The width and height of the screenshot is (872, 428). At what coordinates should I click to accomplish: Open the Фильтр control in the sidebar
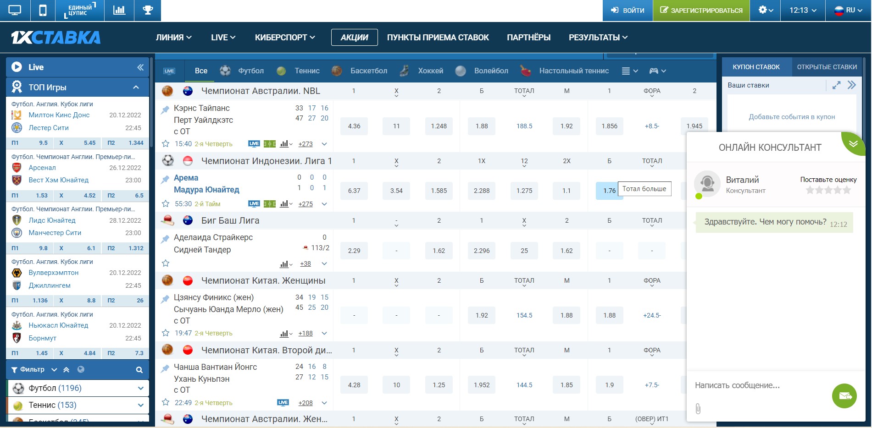28,370
